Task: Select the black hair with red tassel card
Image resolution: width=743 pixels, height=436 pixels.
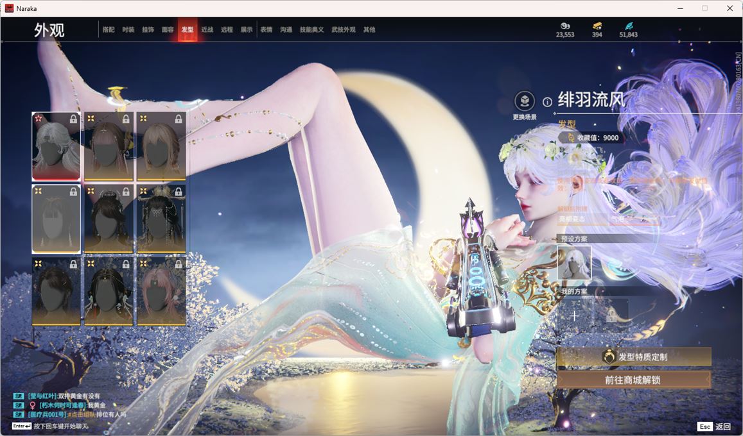Action: [x=109, y=292]
